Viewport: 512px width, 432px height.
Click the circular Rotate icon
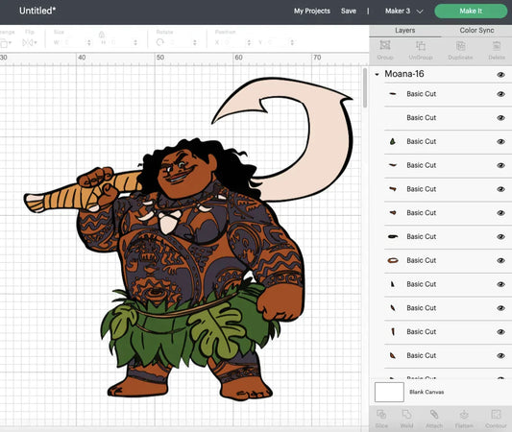click(x=159, y=42)
